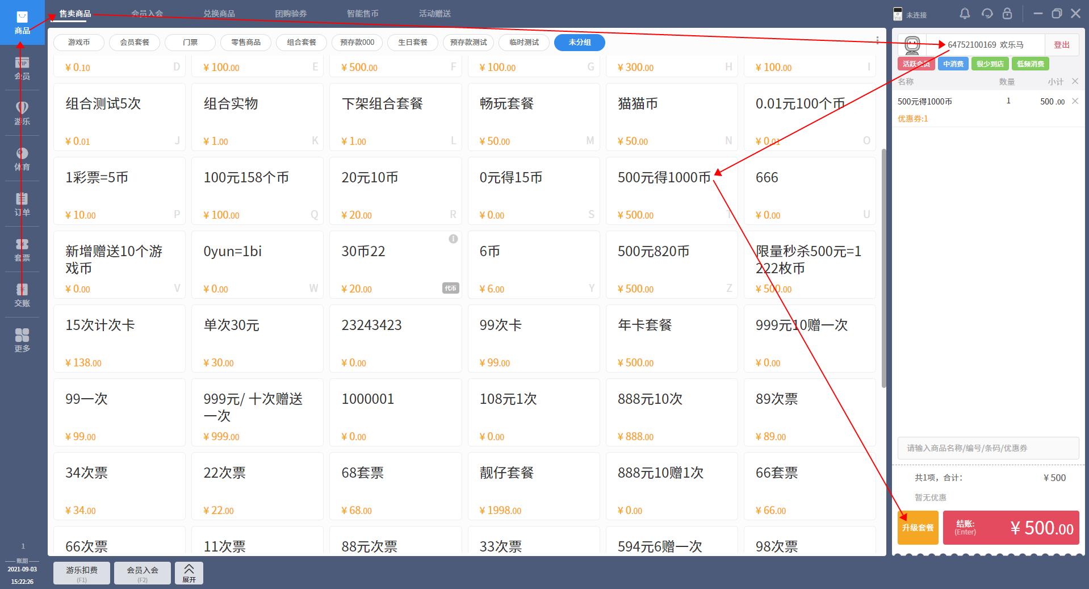Click the 中消费 member tag

tap(953, 64)
